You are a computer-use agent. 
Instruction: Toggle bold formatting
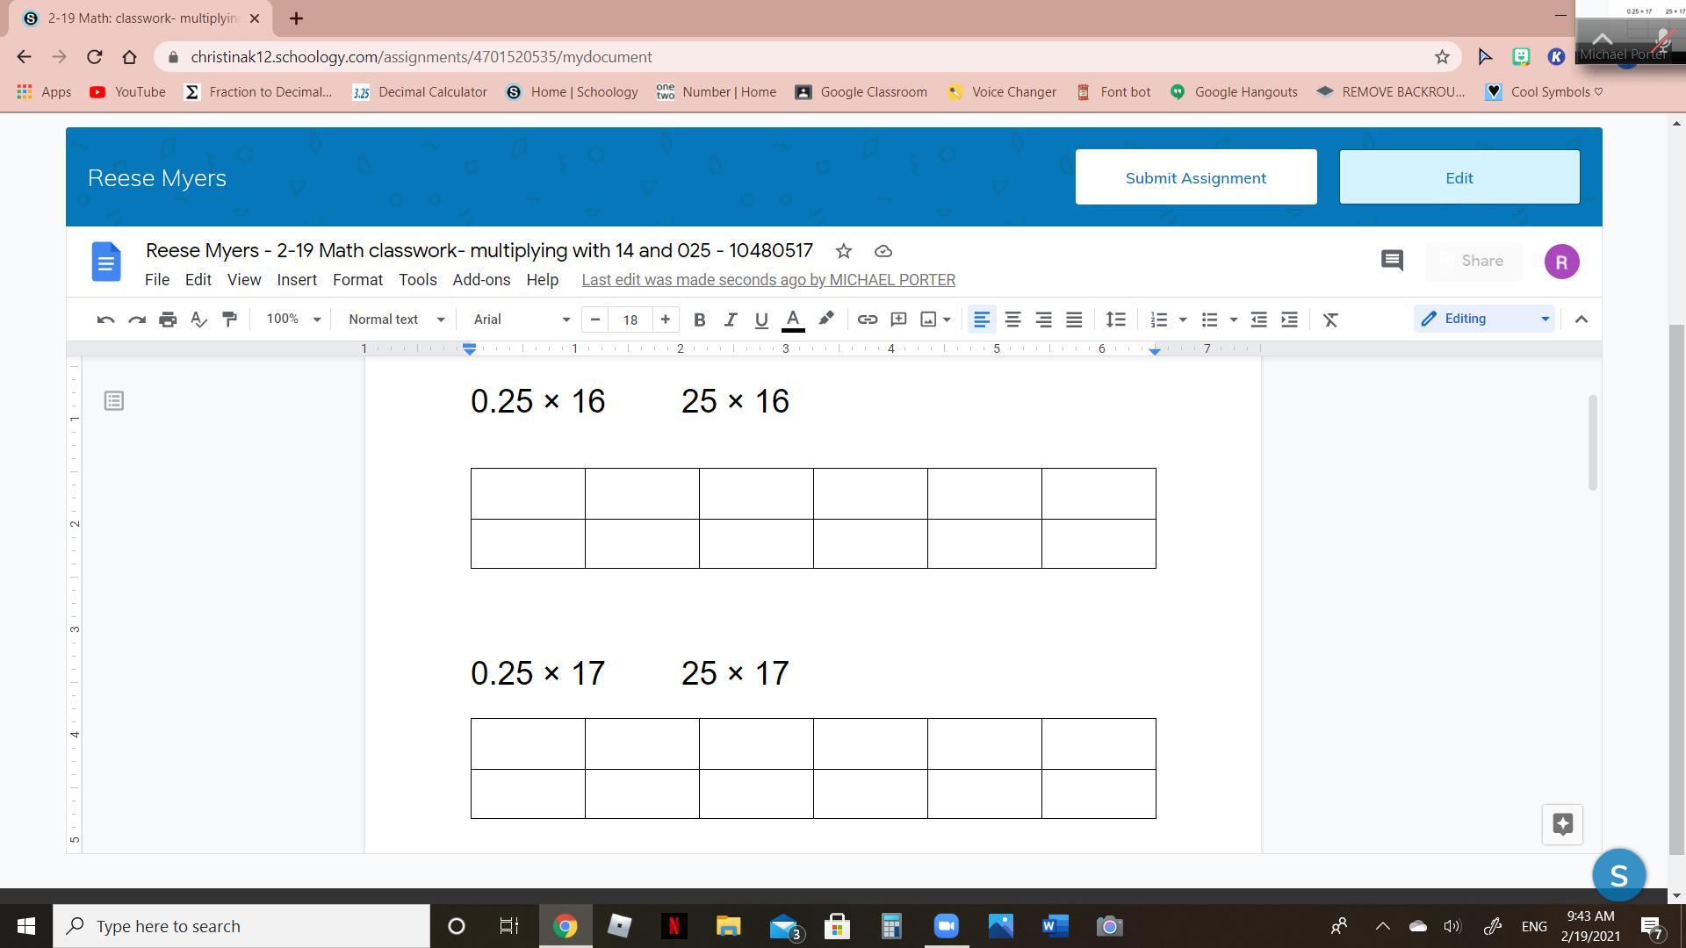click(699, 320)
